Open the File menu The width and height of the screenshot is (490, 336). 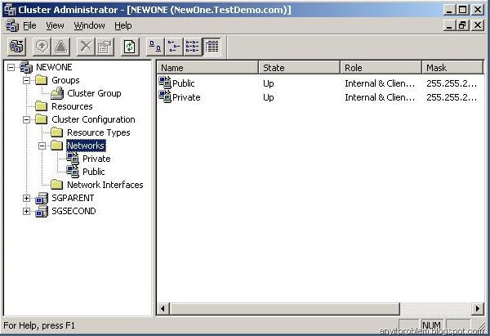coord(29,25)
